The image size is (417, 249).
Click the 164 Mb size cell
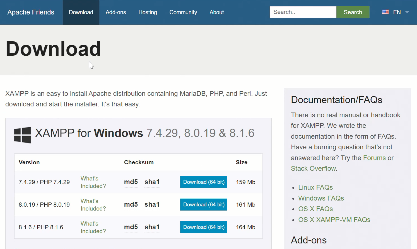point(245,227)
